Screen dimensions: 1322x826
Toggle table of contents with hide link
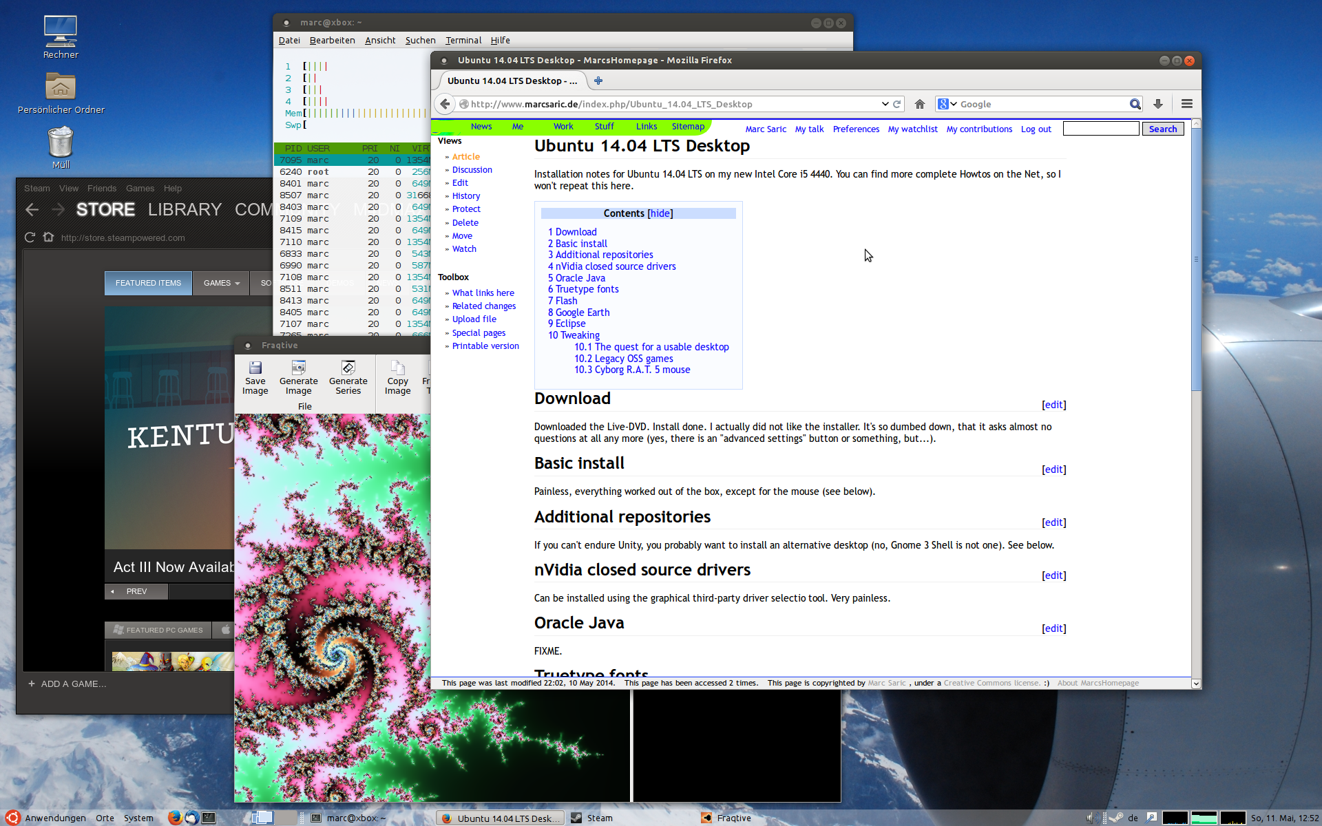660,213
